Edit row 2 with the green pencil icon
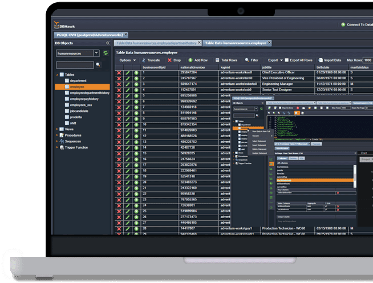This screenshot has height=283, width=373. pyautogui.click(x=128, y=78)
